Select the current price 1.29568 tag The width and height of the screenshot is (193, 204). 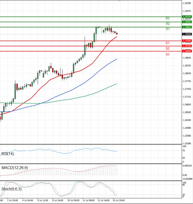(x=187, y=34)
